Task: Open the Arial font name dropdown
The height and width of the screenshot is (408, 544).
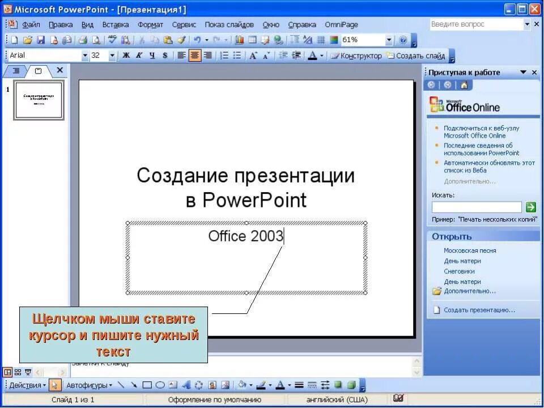Action: [x=84, y=56]
